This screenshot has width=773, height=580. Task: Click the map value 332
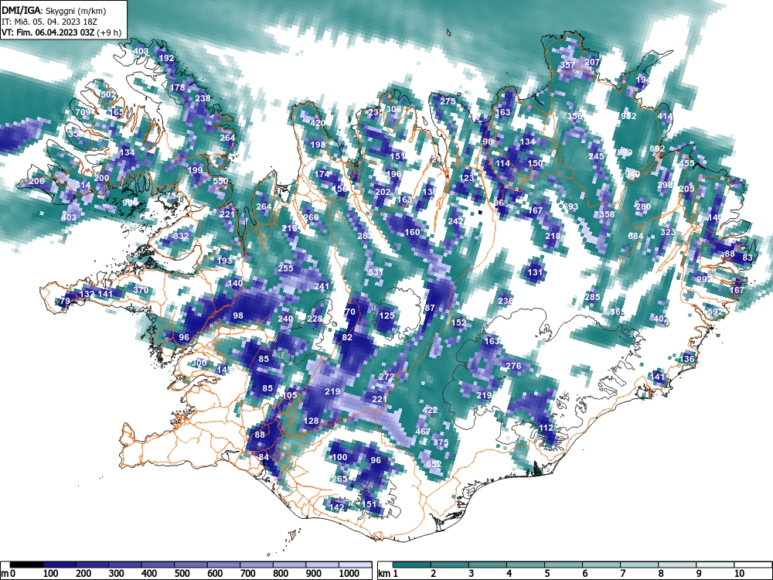tap(181, 236)
